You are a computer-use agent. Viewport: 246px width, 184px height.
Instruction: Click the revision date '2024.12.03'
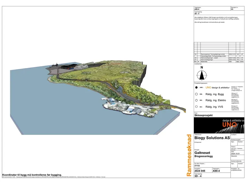(x=232, y=60)
